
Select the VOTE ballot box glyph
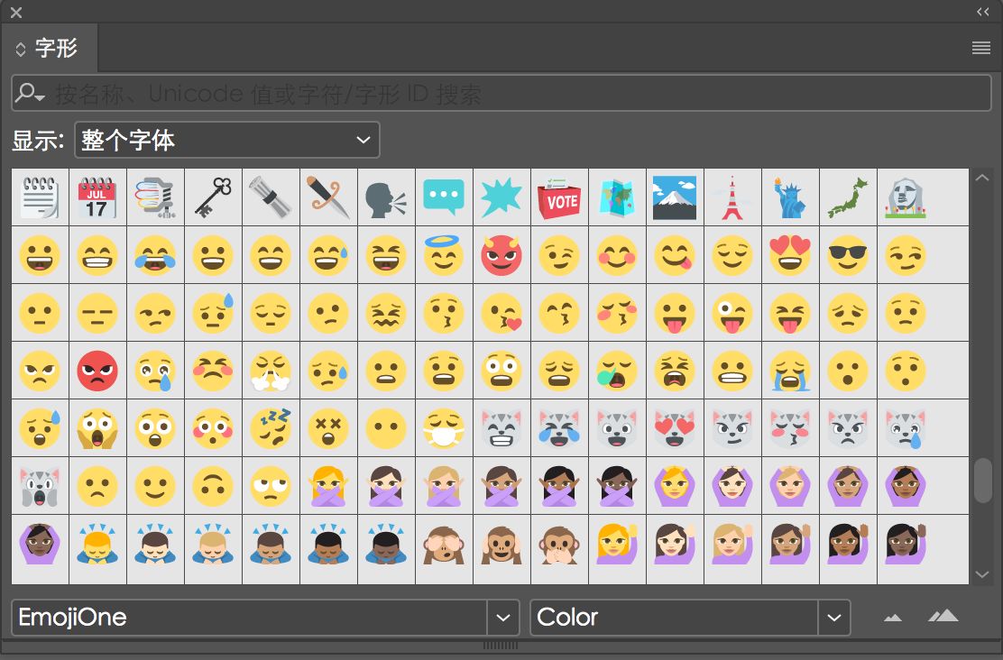coord(560,197)
